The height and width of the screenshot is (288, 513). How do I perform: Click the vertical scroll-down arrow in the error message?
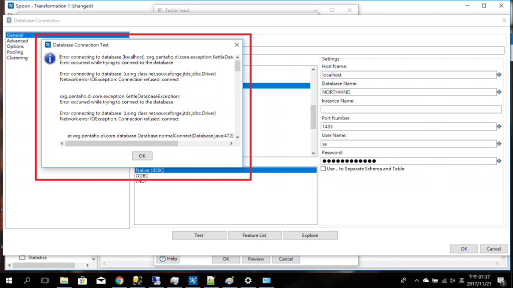pyautogui.click(x=237, y=137)
